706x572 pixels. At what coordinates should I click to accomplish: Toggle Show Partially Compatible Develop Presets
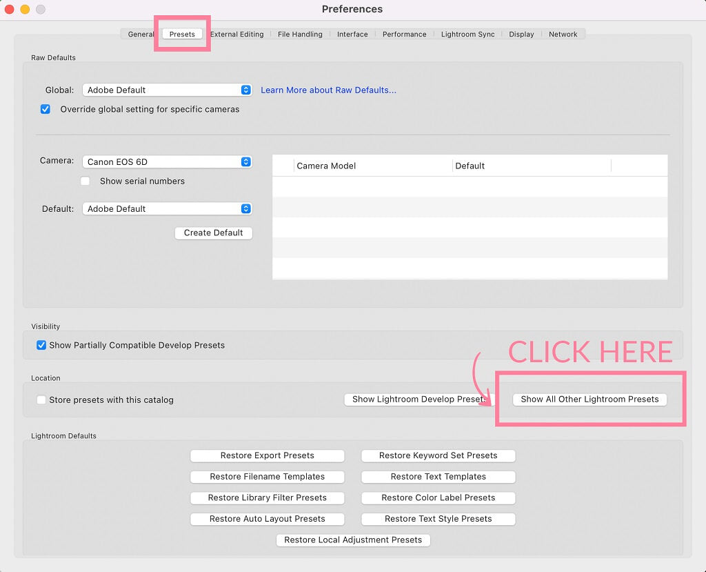[41, 345]
